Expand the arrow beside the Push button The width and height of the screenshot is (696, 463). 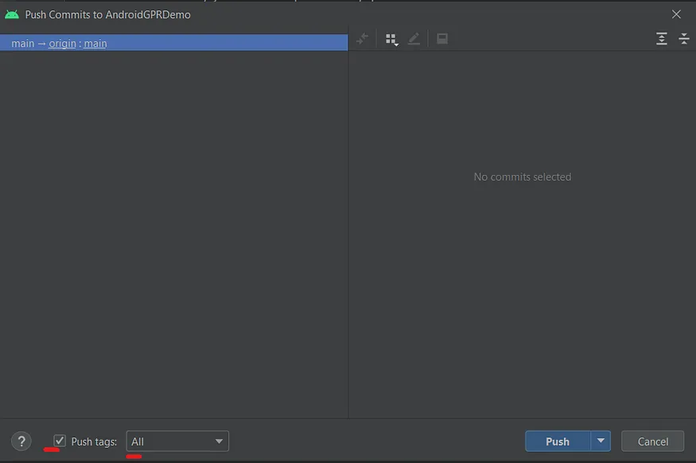pos(601,442)
